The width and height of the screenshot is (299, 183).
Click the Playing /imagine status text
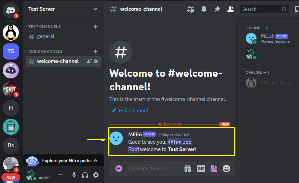pyautogui.click(x=275, y=41)
